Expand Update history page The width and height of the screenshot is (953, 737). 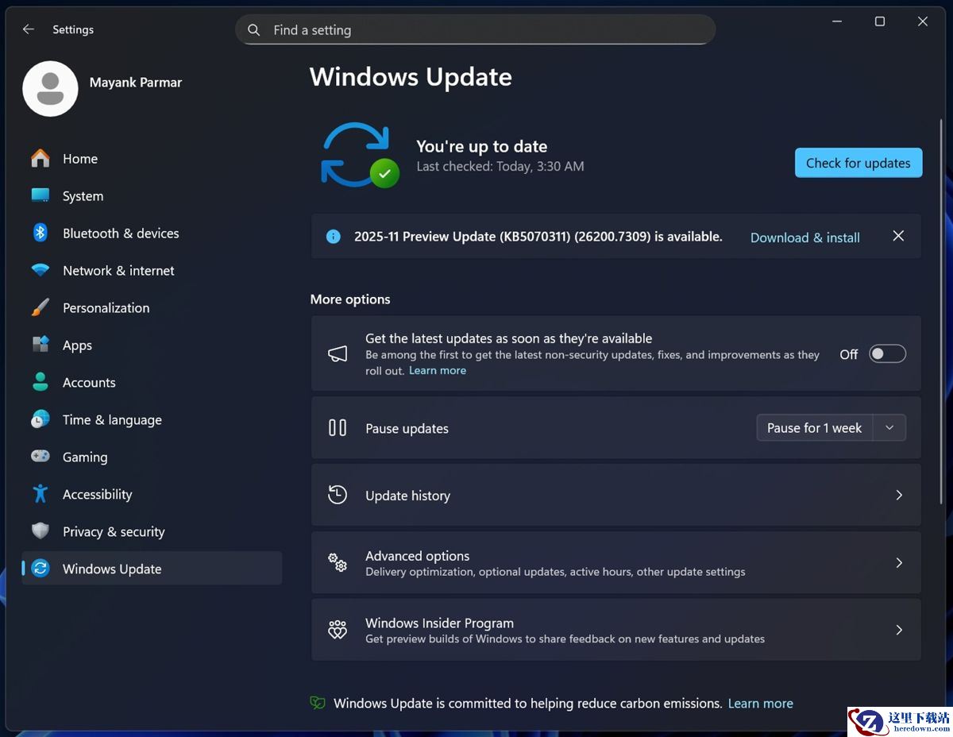click(x=899, y=496)
